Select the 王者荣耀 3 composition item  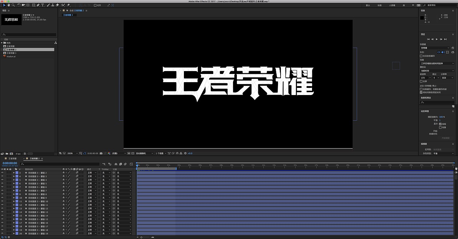[11, 53]
